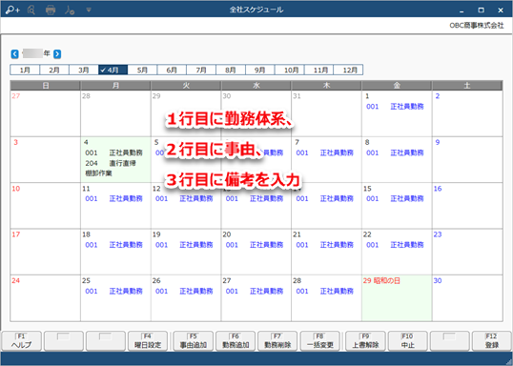Viewport: 513px width, 366px height.
Task: Click the F6 勤務追加 button
Action: pos(236,341)
